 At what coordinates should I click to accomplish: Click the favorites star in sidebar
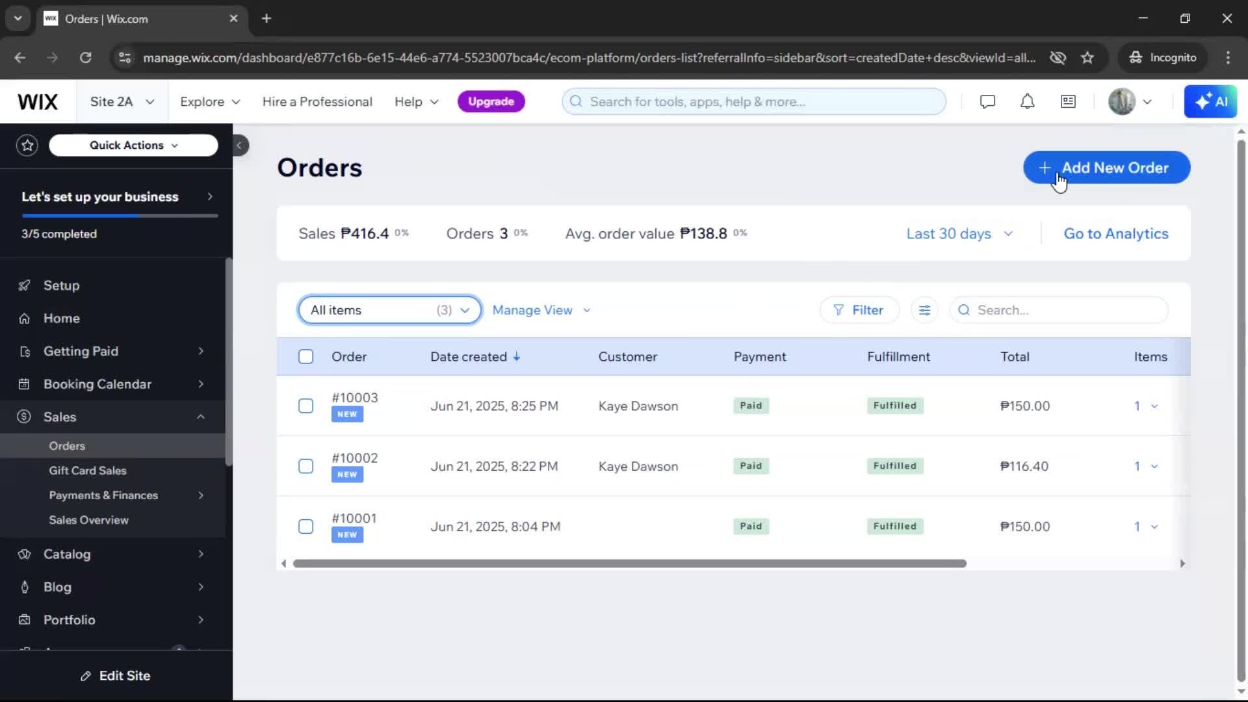click(x=27, y=146)
